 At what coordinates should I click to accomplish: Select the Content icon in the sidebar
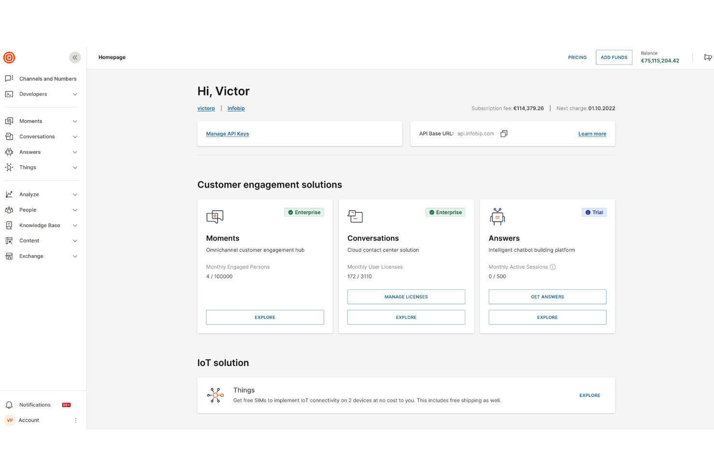pyautogui.click(x=9, y=240)
